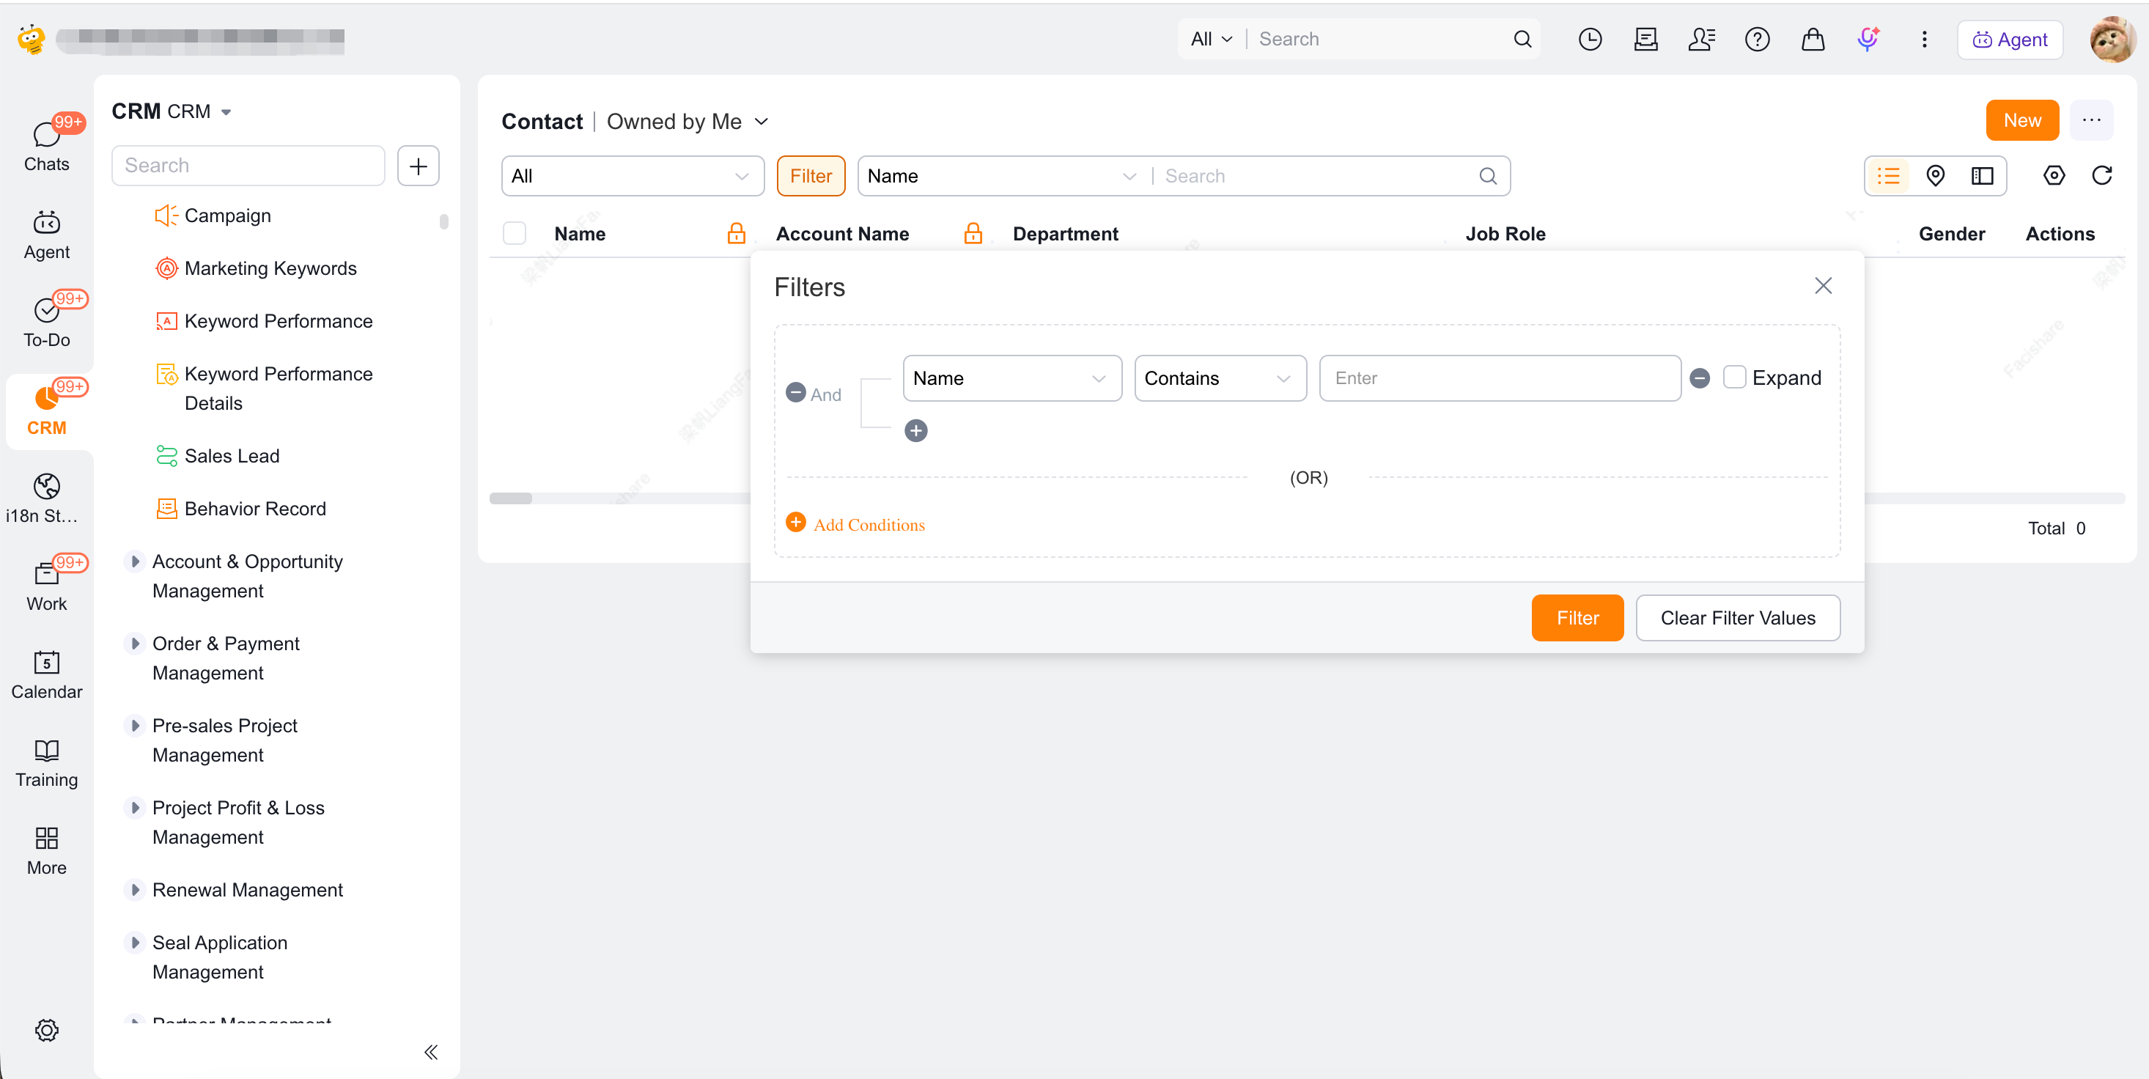Open settings gear at sidebar bottom
This screenshot has width=2149, height=1079.
pyautogui.click(x=47, y=1030)
